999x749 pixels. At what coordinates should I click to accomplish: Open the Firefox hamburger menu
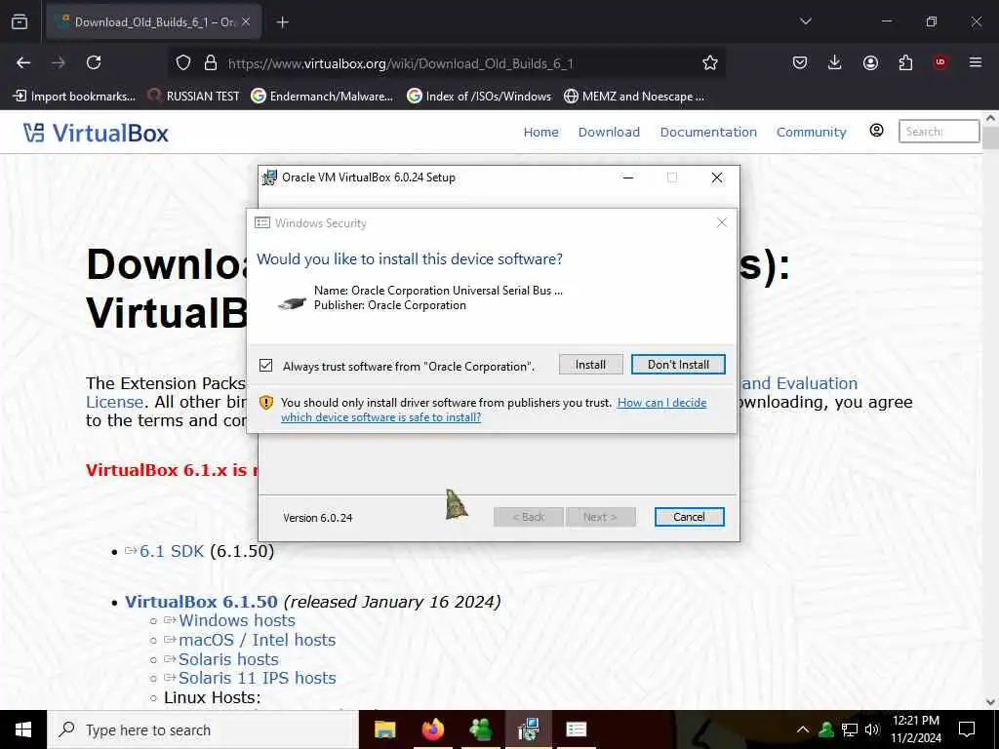pos(976,62)
